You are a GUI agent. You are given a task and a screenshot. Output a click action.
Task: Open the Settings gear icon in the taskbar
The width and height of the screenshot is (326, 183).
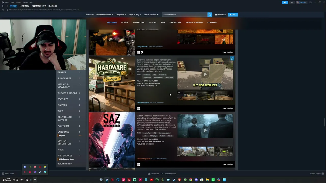[x=101, y=180]
